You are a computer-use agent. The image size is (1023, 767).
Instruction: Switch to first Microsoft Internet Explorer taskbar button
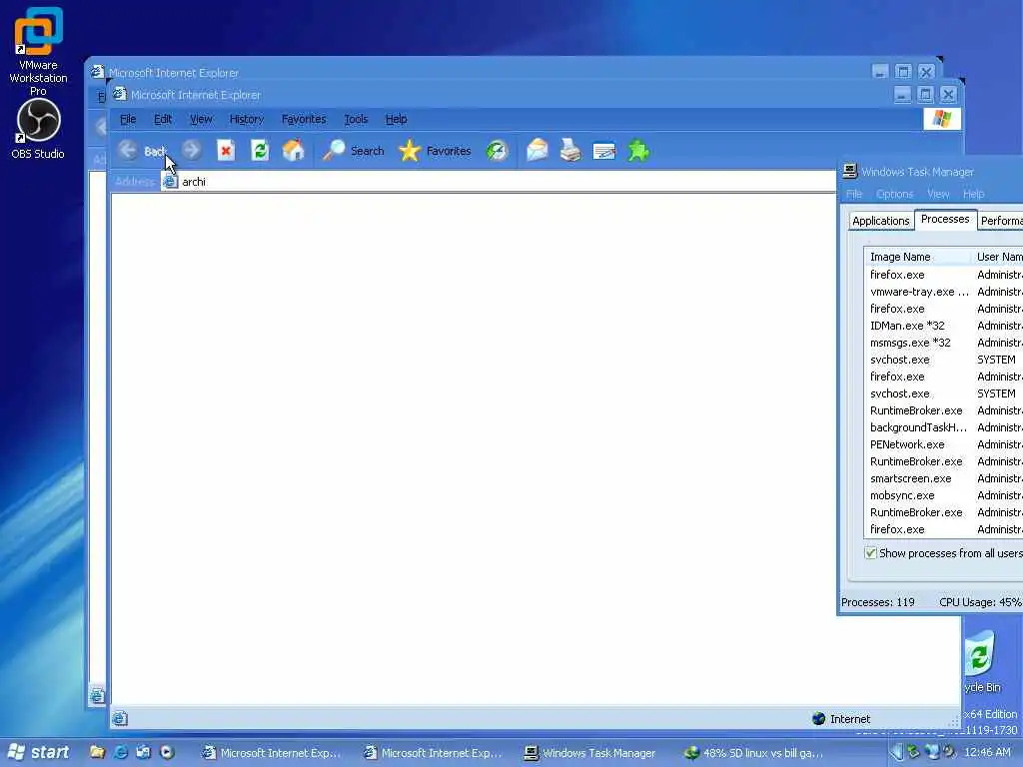point(272,753)
